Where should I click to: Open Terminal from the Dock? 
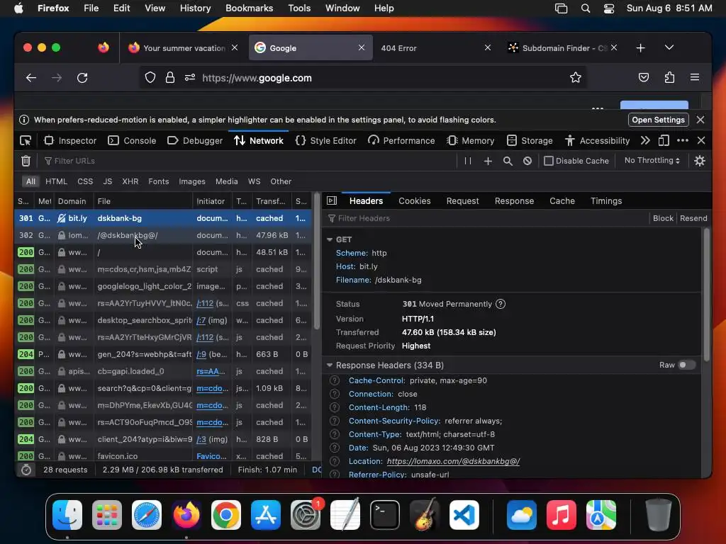pos(384,515)
